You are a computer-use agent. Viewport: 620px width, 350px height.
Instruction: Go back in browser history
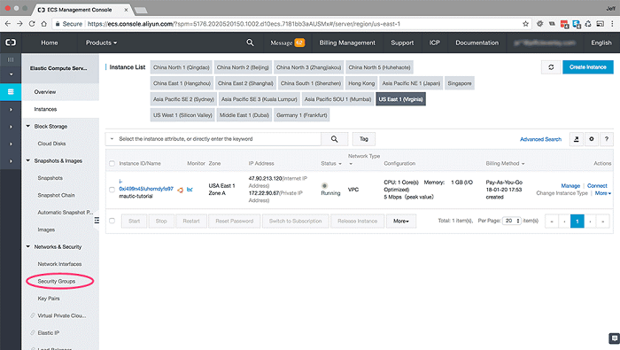coord(7,24)
